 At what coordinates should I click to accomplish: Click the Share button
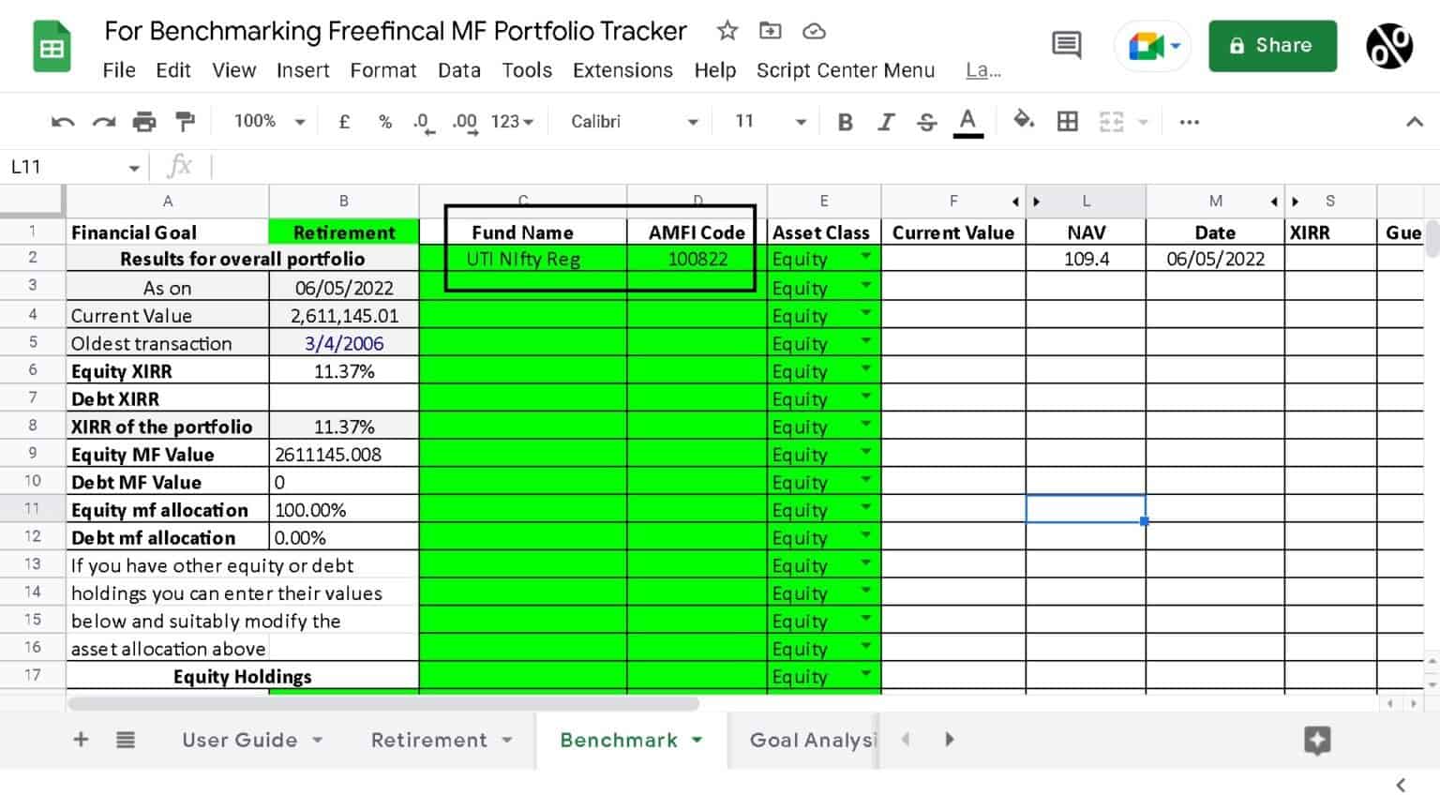1272,44
